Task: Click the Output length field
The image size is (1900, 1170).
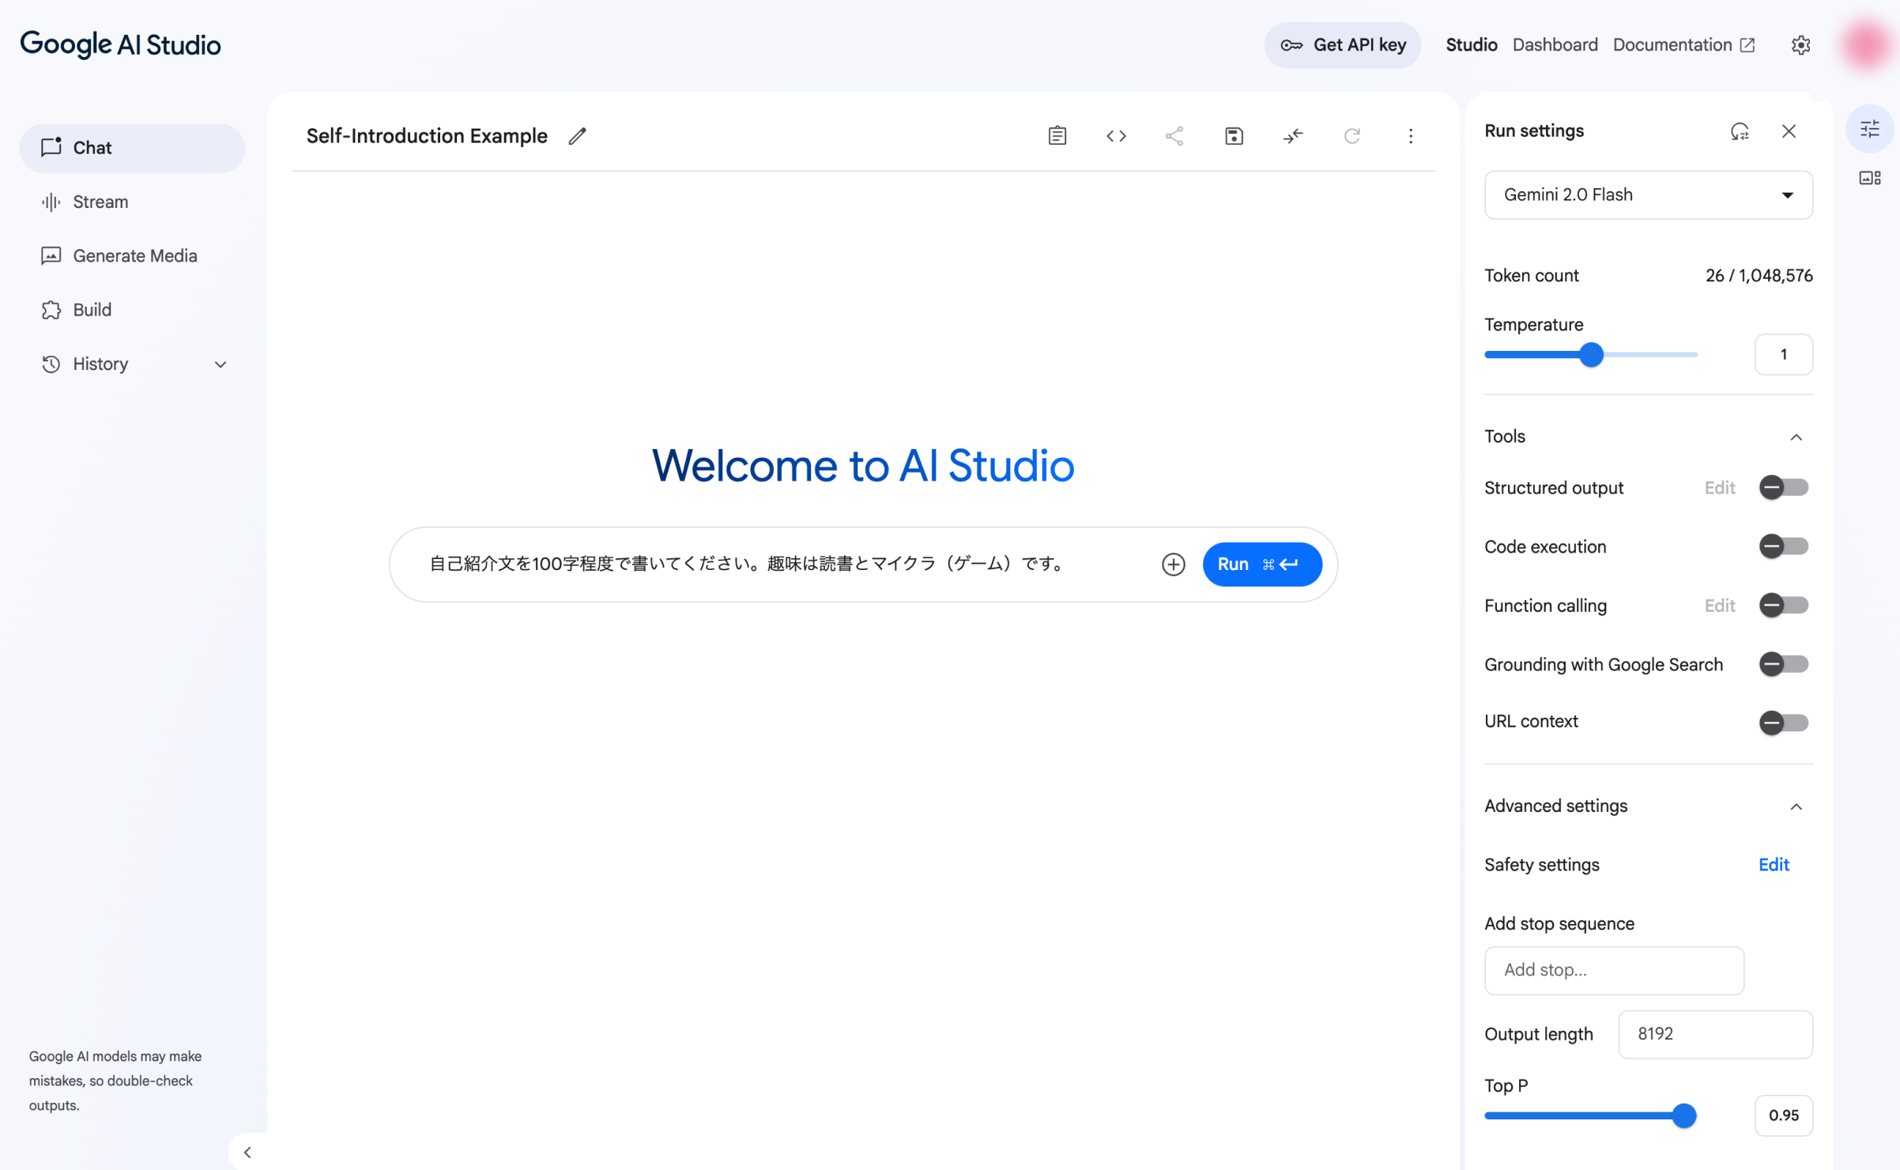Action: coord(1715,1034)
